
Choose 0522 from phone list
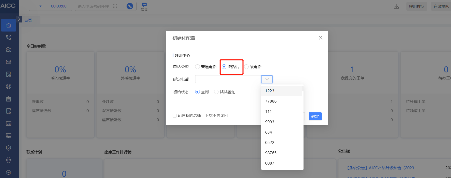[x=281, y=143]
